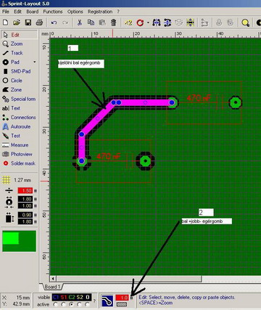Click the Delete trash can icon
Screen dimensions: 261x310
pos(113,23)
